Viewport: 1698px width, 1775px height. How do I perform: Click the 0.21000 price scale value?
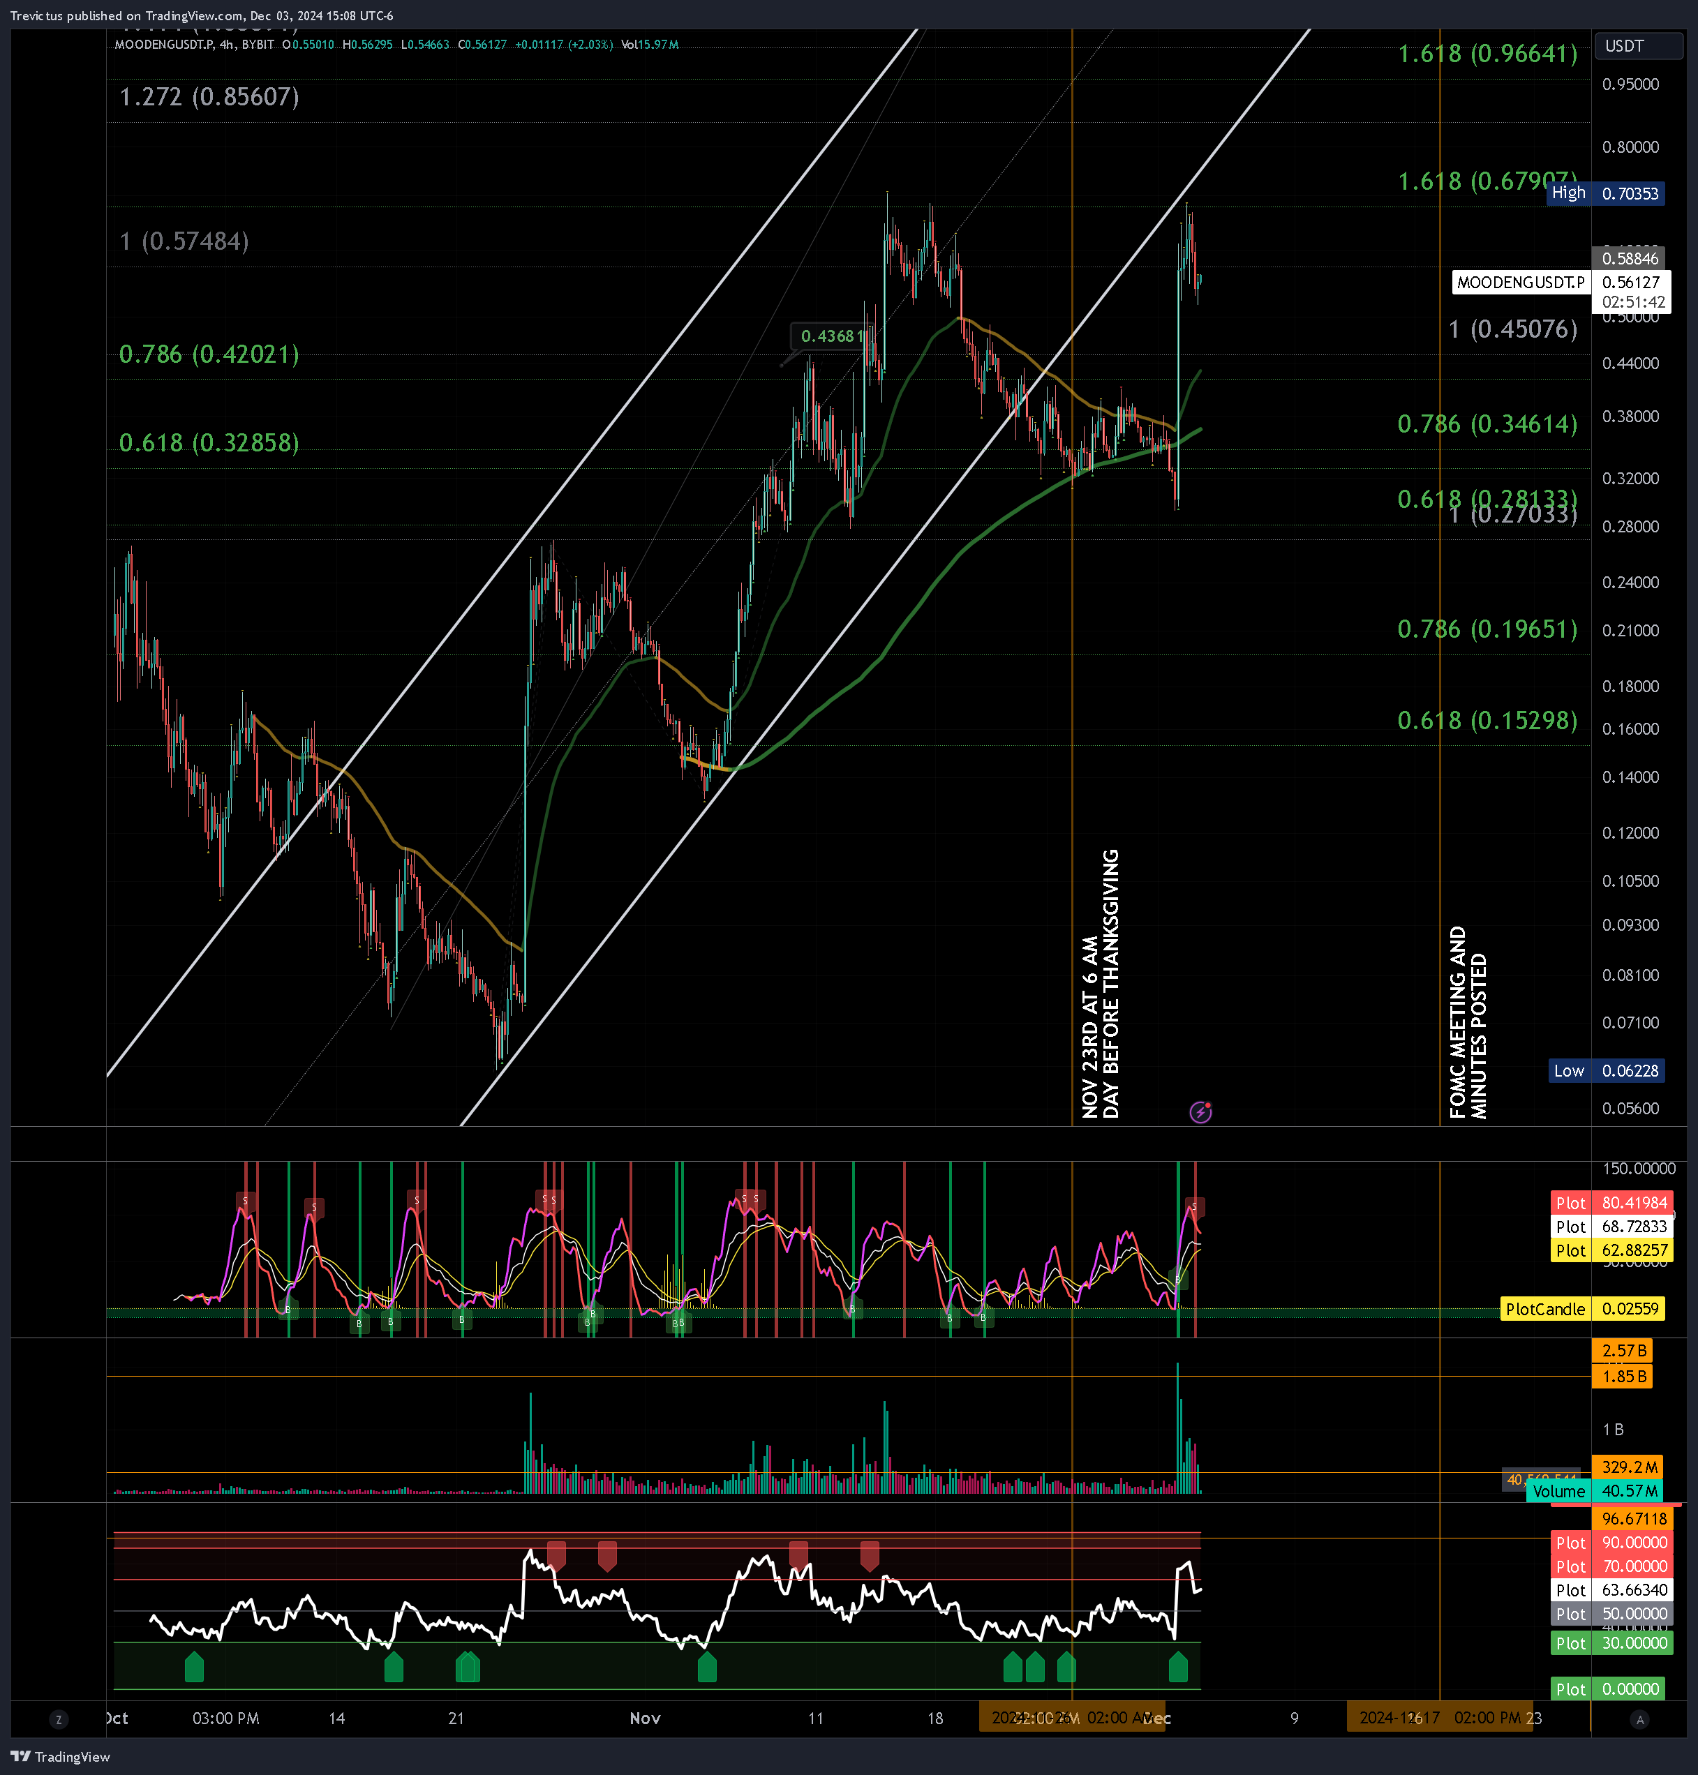(1630, 631)
